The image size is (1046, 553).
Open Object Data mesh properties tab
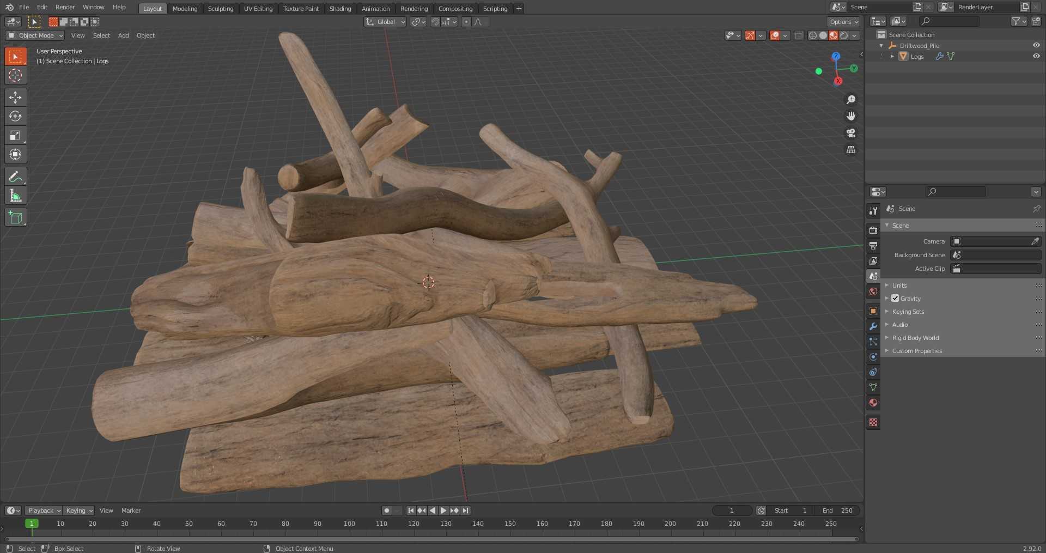(x=873, y=387)
